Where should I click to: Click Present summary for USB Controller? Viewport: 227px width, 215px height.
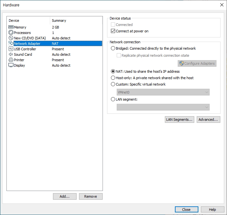pyautogui.click(x=58, y=49)
